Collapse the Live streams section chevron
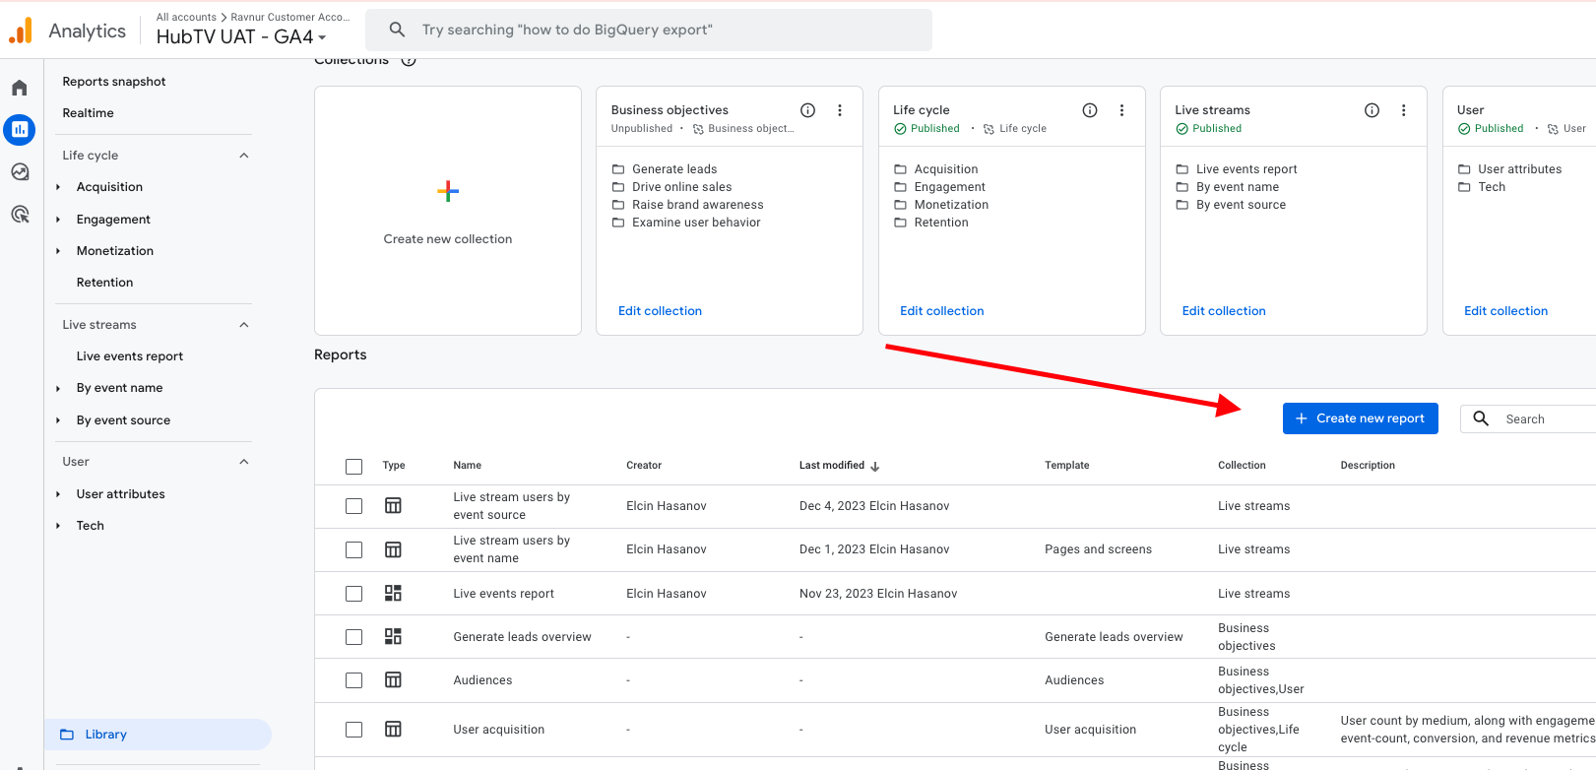The width and height of the screenshot is (1596, 770). click(x=244, y=325)
